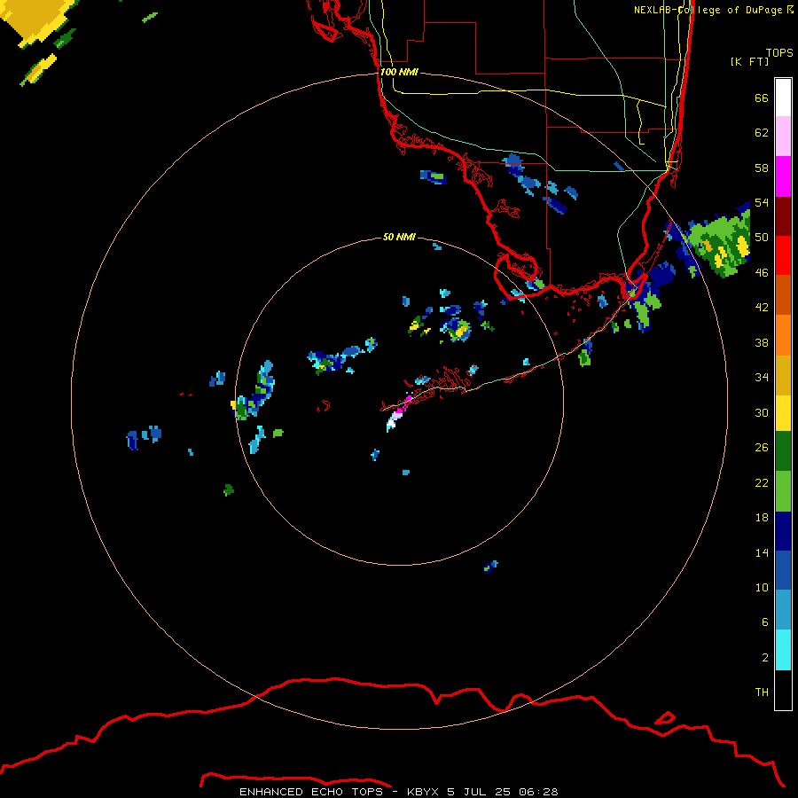Select the light green legend swatch
The width and height of the screenshot is (798, 798).
[x=783, y=491]
